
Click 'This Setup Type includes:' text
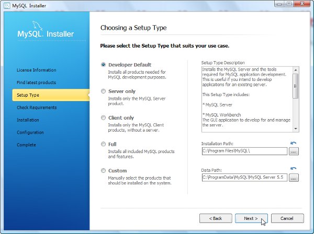tap(226, 95)
